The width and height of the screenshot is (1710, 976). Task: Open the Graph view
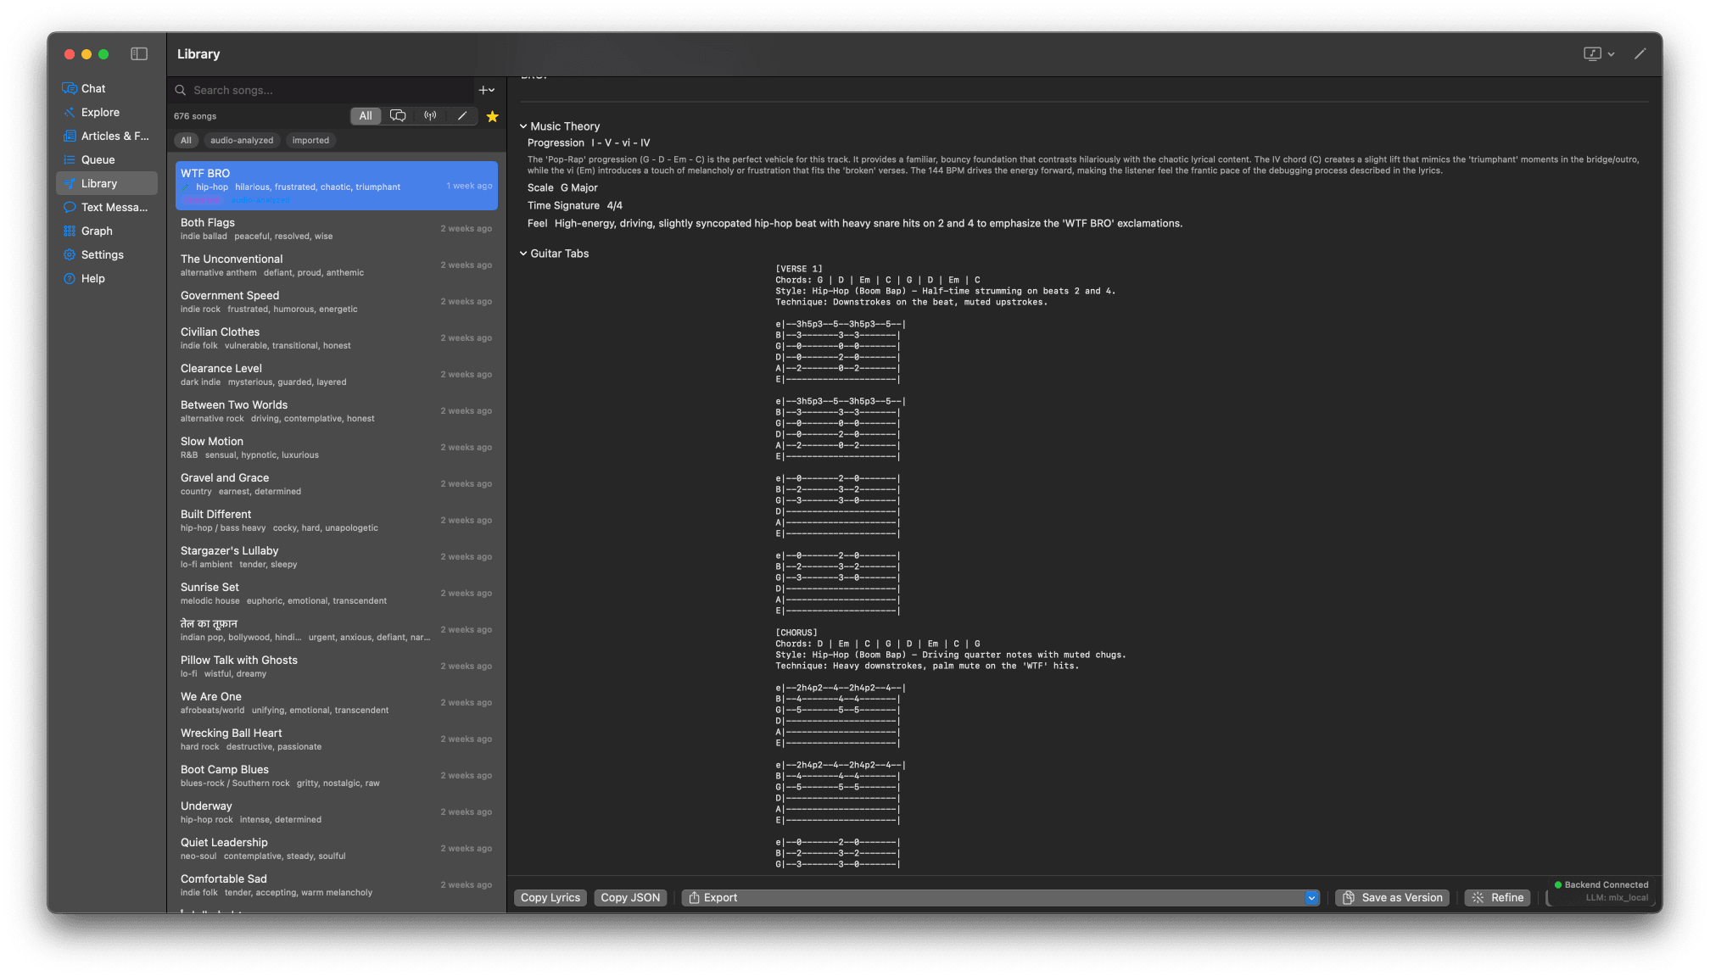(107, 231)
